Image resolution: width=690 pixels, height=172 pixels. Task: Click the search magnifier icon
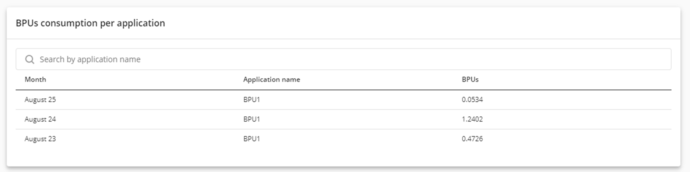(29, 59)
